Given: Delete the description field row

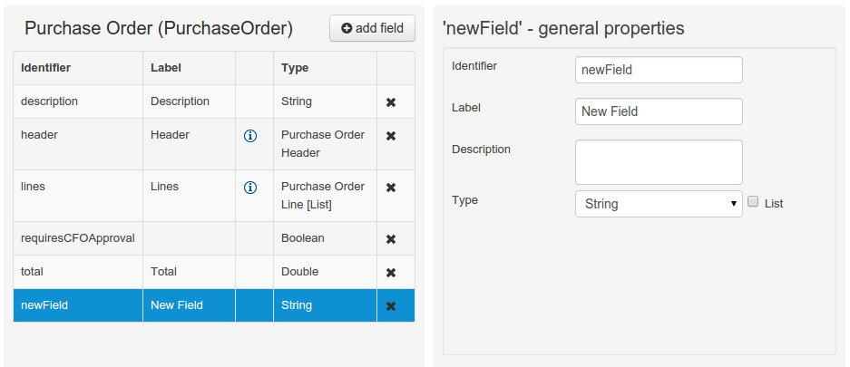Looking at the screenshot, I should (391, 102).
